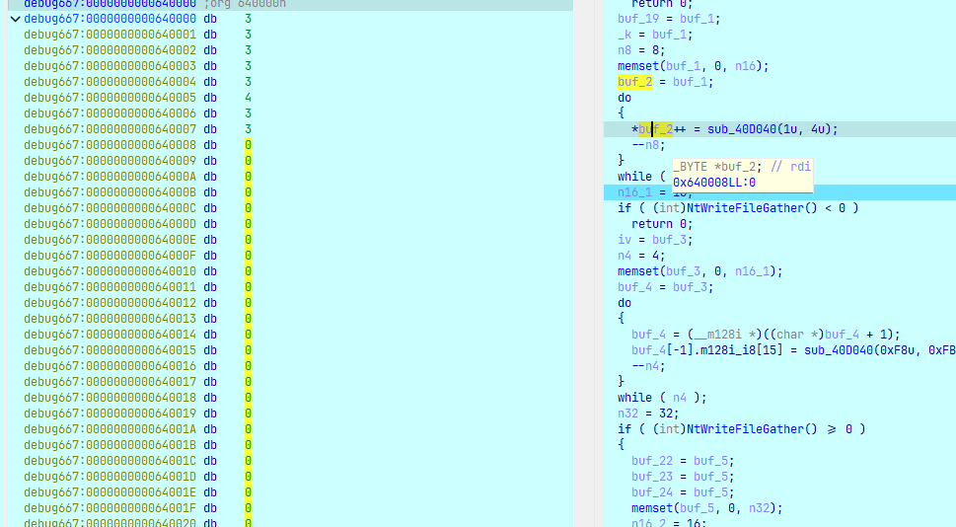The image size is (956, 527).
Task: Click the highlighted 0 byte at address 640008
Action: (x=248, y=145)
